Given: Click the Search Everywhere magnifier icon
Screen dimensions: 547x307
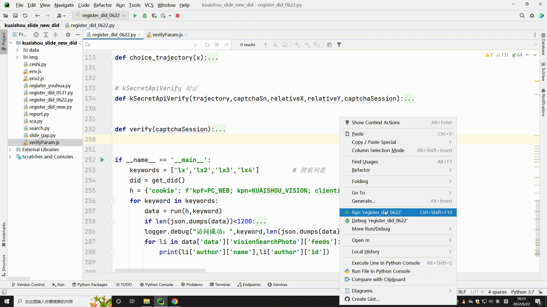Looking at the screenshot, I should (522, 16).
